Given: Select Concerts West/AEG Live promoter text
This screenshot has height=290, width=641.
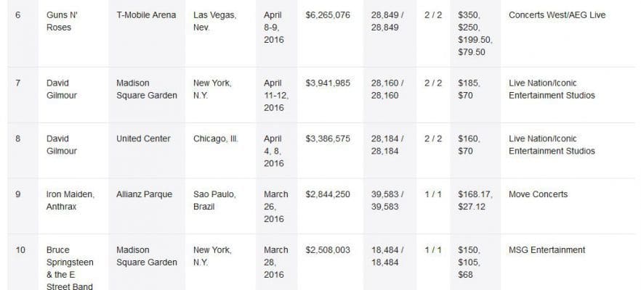Looking at the screenshot, I should pos(557,15).
